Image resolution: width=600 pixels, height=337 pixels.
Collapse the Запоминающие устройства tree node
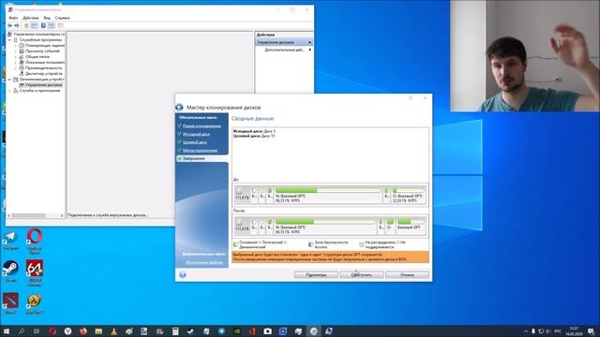click(10, 80)
